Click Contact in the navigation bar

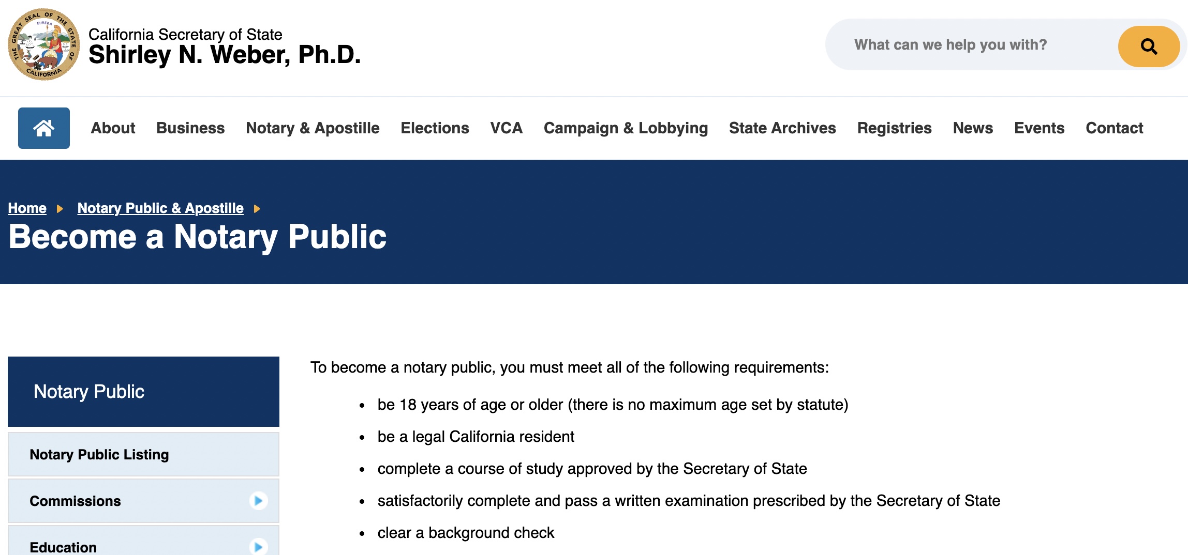tap(1114, 128)
